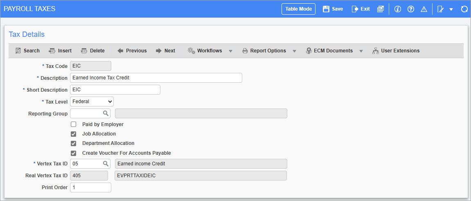This screenshot has height=201, width=471.
Task: Click the Save text label
Action: click(337, 9)
